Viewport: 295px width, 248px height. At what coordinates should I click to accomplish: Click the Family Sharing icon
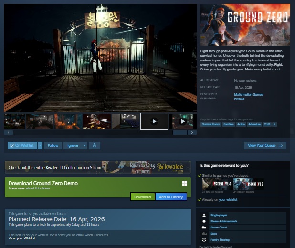(204, 240)
